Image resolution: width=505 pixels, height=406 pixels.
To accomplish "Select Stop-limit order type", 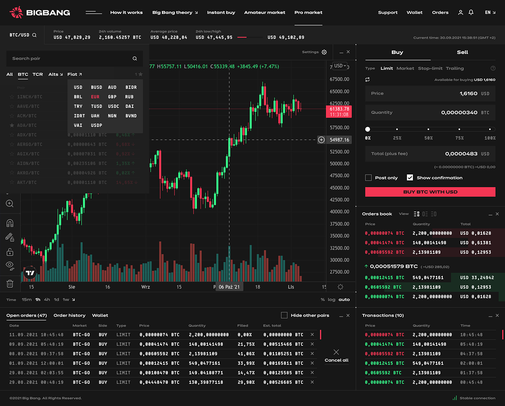I will click(x=430, y=68).
